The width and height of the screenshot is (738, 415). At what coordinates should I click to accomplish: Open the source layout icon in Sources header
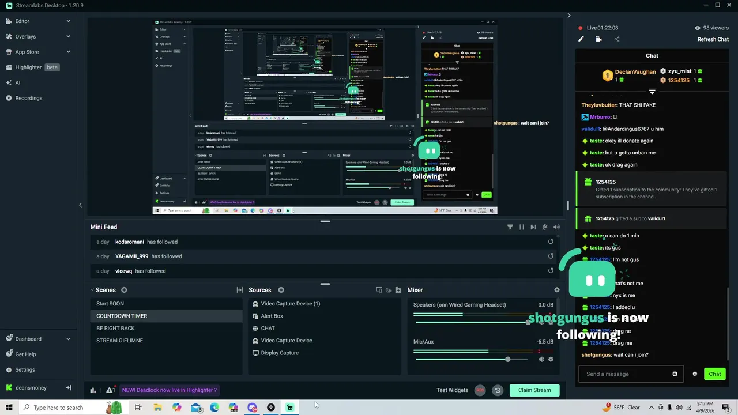[x=379, y=290]
